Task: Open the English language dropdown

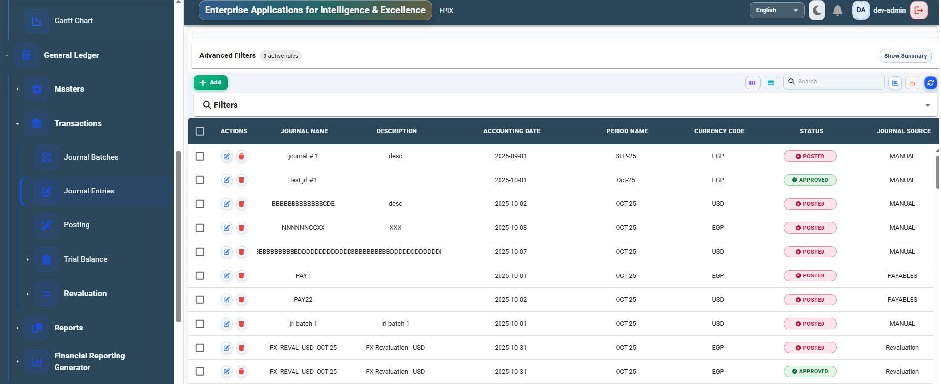Action: point(777,10)
